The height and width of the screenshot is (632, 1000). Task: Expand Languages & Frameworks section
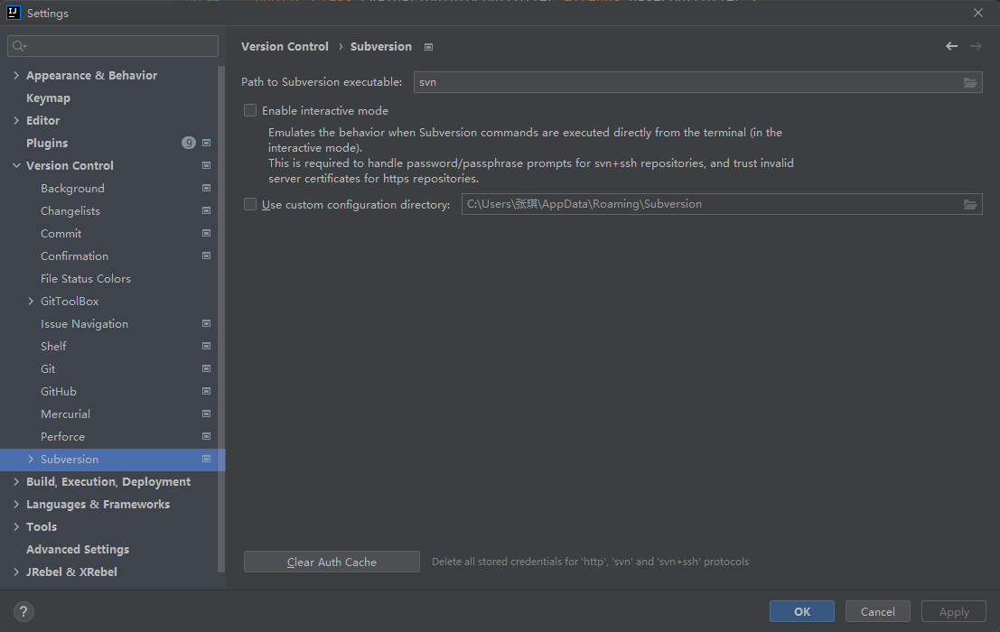point(16,504)
